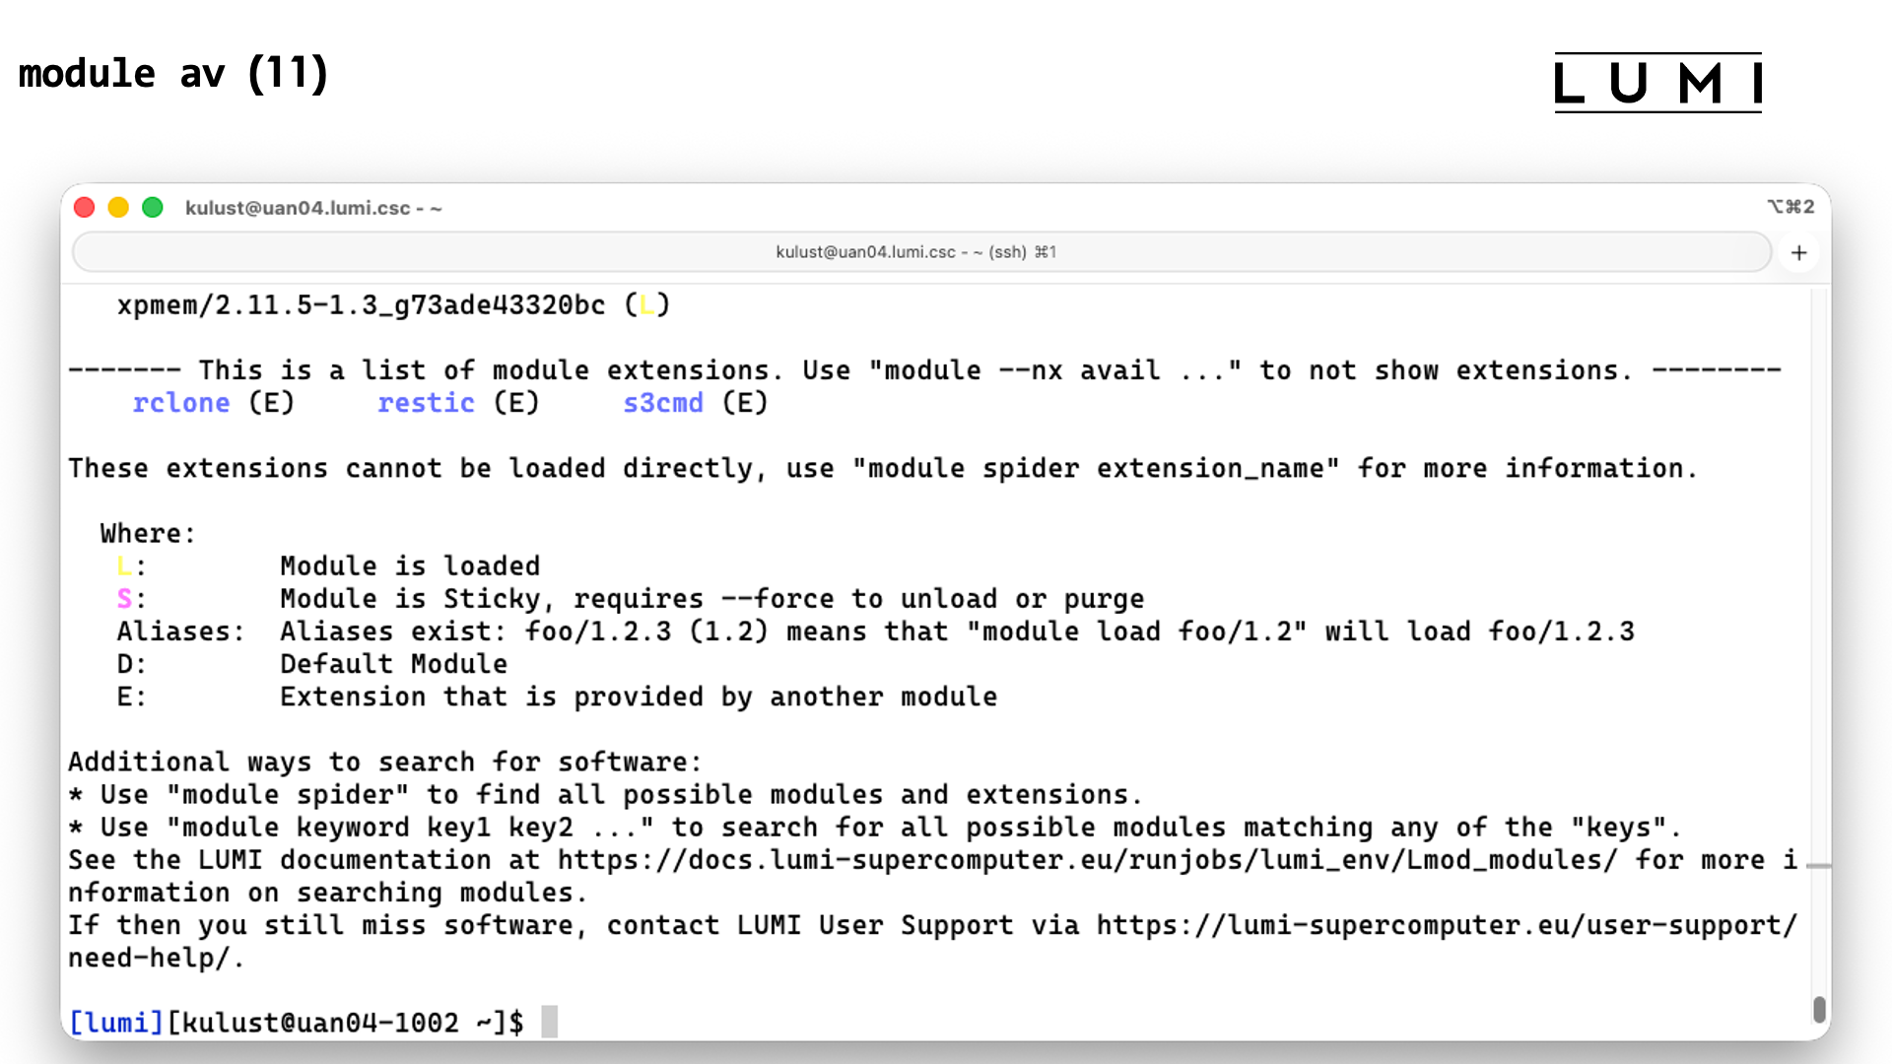This screenshot has height=1064, width=1892.
Task: Click the rclone extension name
Action: (x=181, y=402)
